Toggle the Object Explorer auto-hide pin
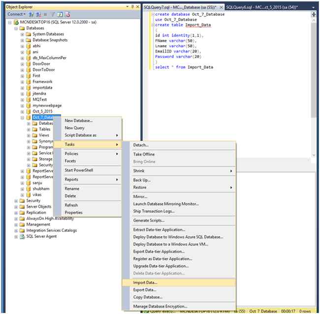The image size is (320, 314). (x=132, y=7)
